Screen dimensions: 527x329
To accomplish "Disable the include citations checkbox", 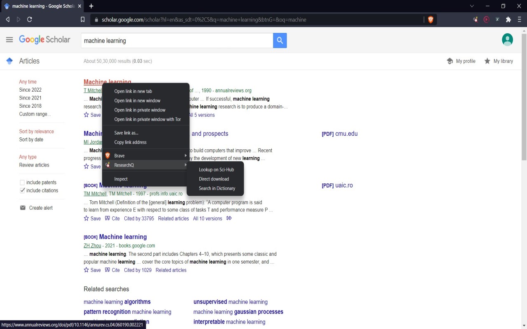I will [x=23, y=190].
